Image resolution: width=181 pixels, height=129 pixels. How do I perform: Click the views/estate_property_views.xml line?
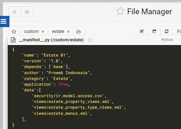(x=73, y=102)
